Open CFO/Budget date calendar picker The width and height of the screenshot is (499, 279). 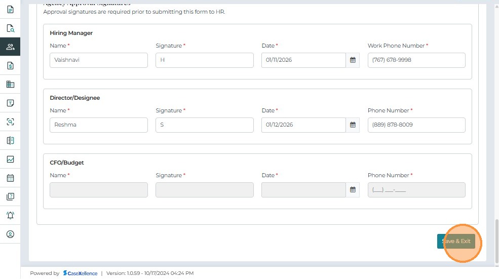[353, 190]
